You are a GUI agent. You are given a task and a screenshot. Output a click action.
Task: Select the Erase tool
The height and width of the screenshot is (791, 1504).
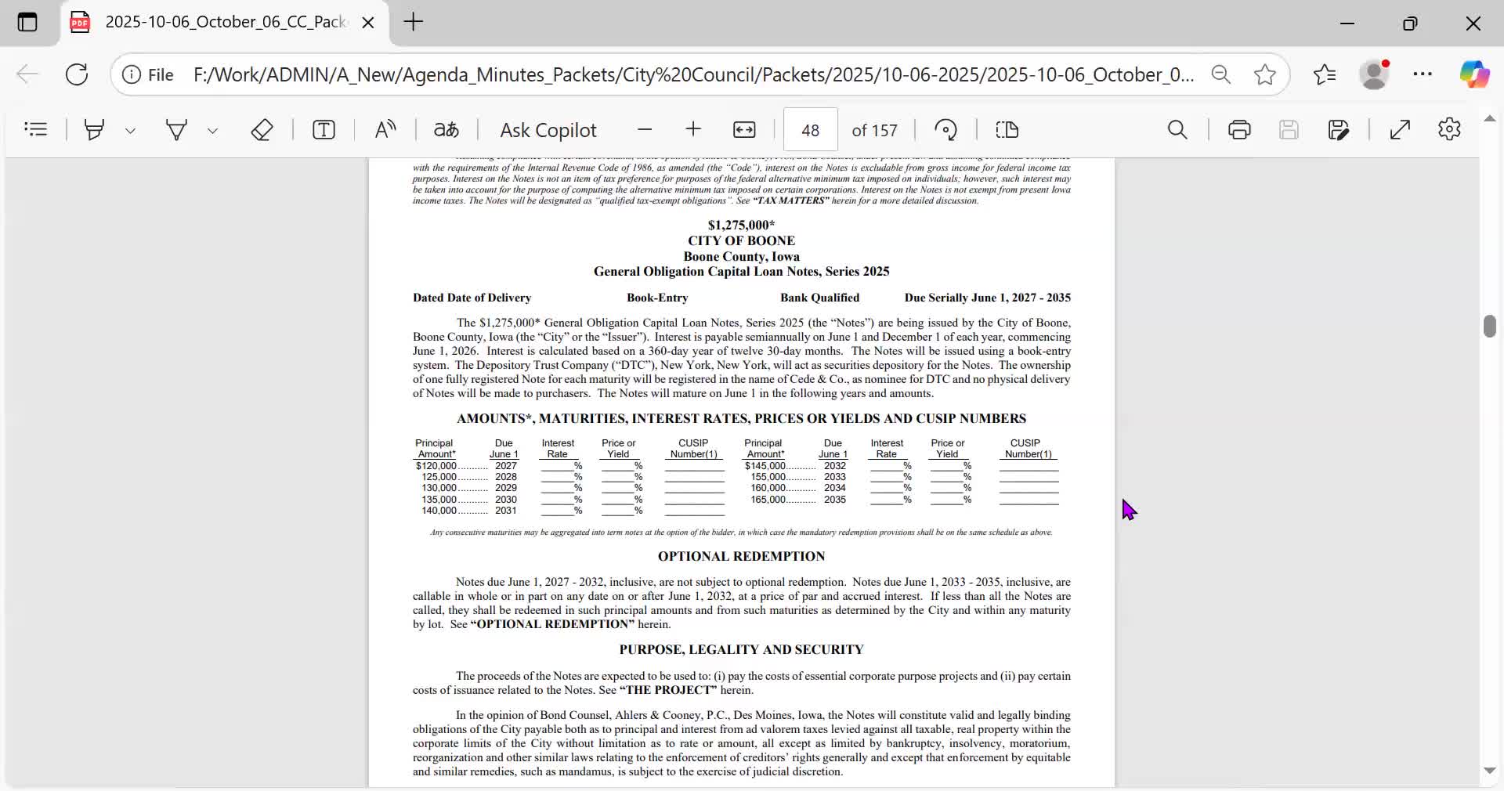(262, 129)
